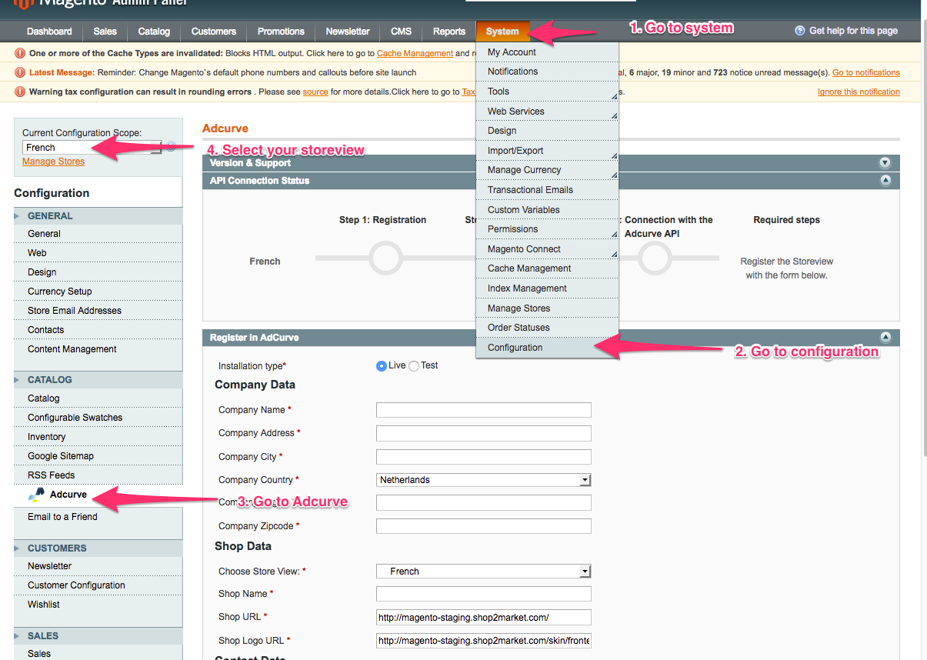Screen dimensions: 927x660
Task: Click the tax configuration warning icon
Action: tap(20, 92)
